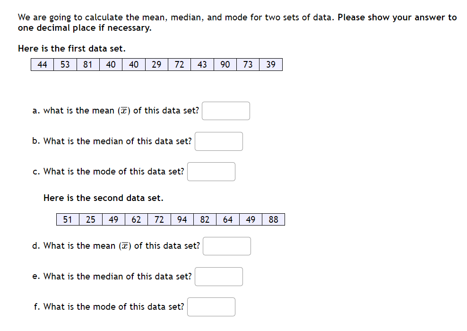Viewport: 467px width, 331px height.
Task: Select the cell containing 29 in first data set
Action: click(156, 64)
